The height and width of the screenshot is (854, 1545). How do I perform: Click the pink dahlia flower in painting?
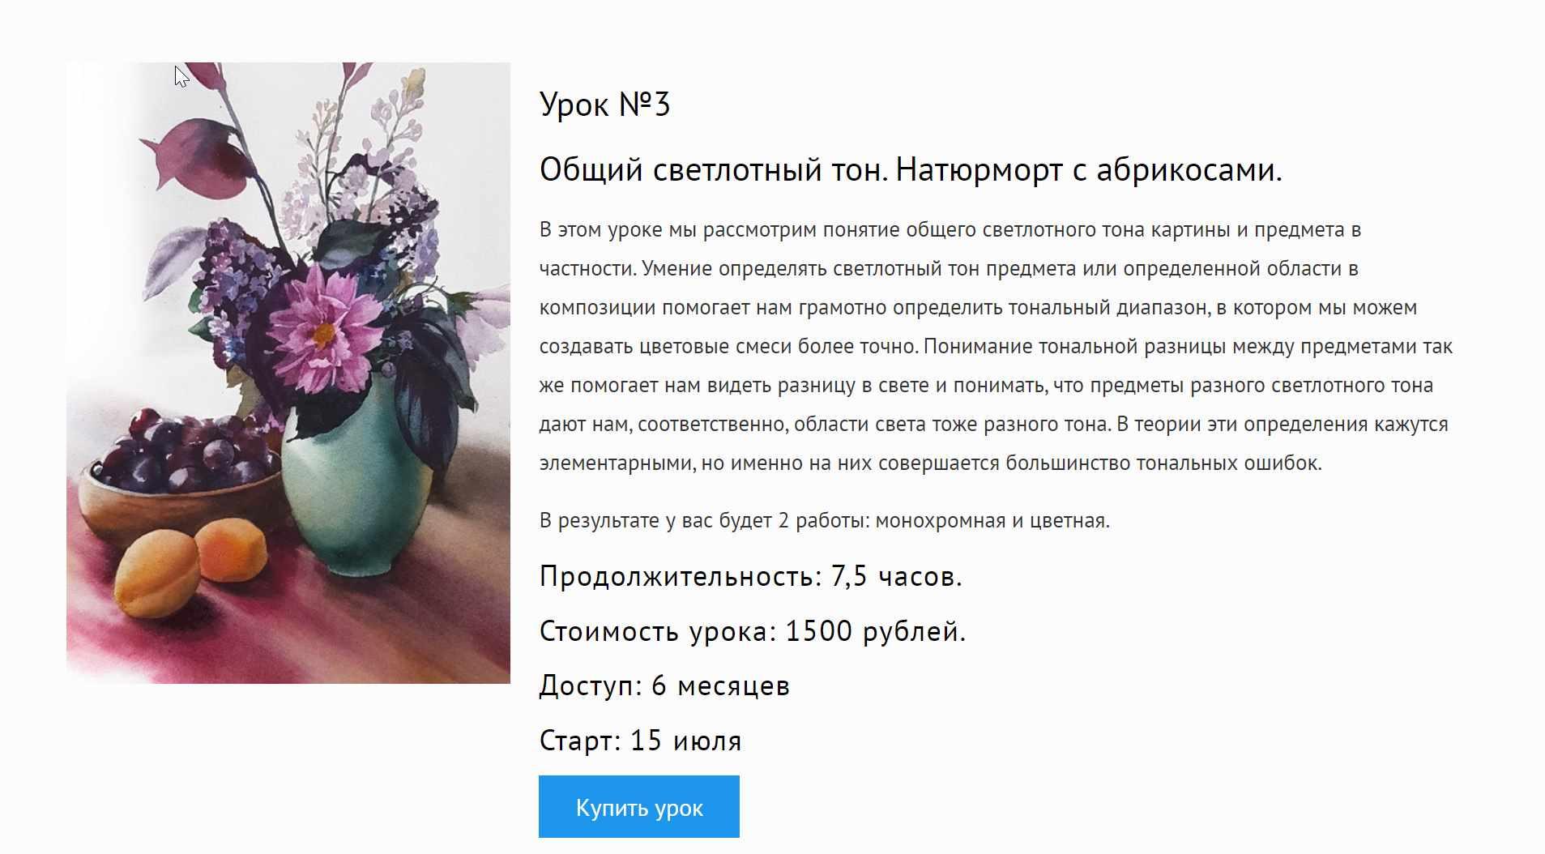coord(324,328)
